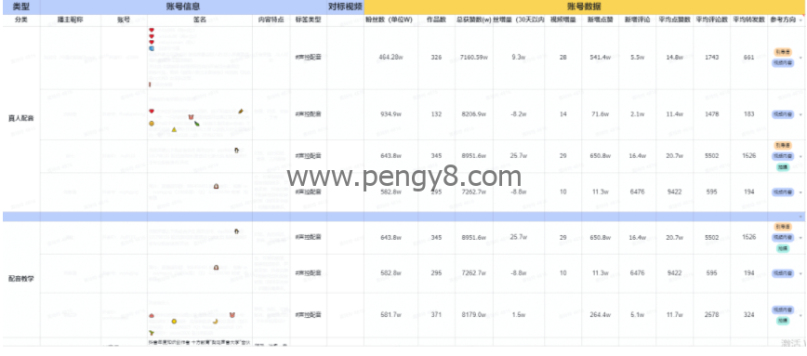Select #声控配音 tag in the 581.7w row
This screenshot has width=807, height=356.
pos(309,315)
